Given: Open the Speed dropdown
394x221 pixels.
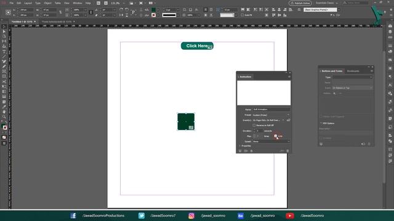Looking at the screenshot, I should click(x=271, y=142).
